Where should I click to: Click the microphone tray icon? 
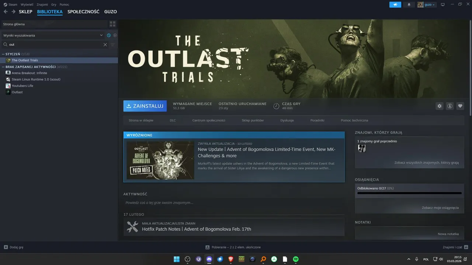coord(417,259)
